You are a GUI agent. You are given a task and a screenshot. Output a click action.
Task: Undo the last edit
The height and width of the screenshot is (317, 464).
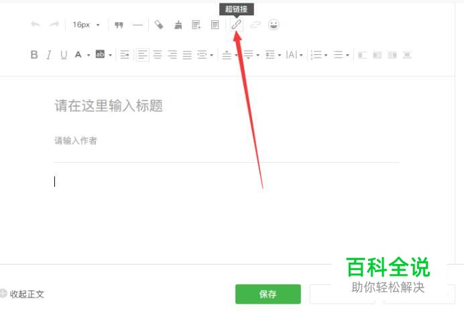point(36,24)
